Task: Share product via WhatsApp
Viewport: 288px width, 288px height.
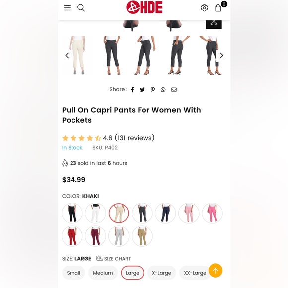Action: [163, 90]
